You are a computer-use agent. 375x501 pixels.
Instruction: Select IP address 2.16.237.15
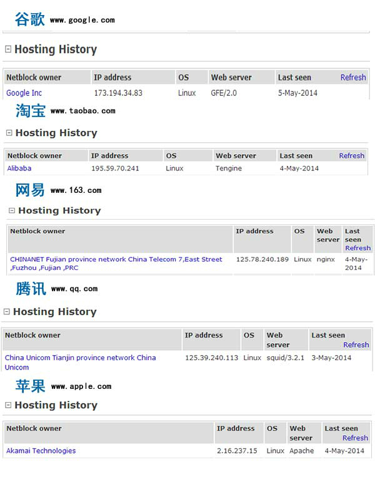237,451
